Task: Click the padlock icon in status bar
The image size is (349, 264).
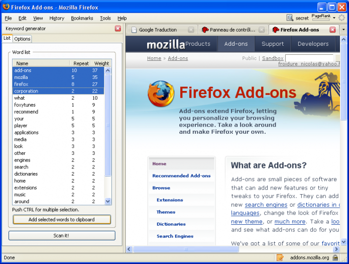Action: pyautogui.click(x=335, y=257)
